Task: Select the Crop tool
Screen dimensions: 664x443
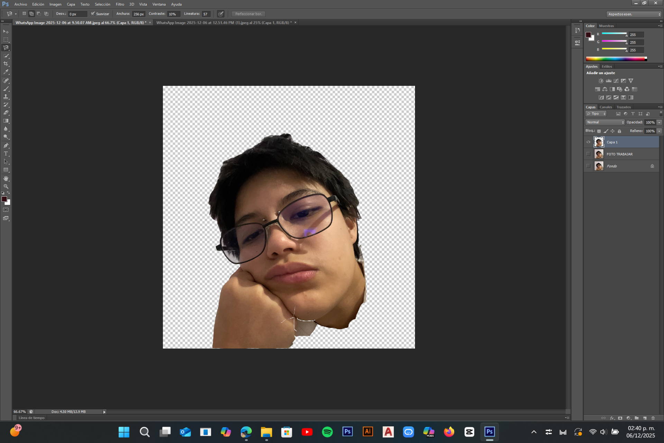Action: tap(6, 64)
